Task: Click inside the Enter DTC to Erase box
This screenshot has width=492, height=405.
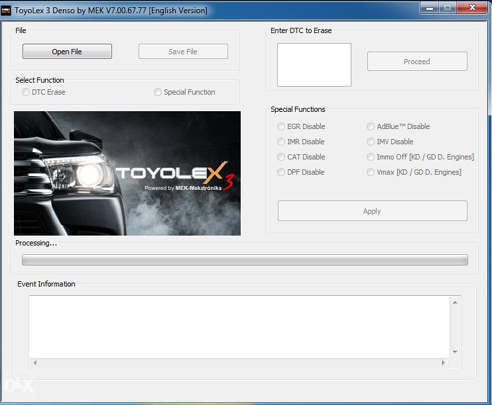Action: [x=314, y=65]
